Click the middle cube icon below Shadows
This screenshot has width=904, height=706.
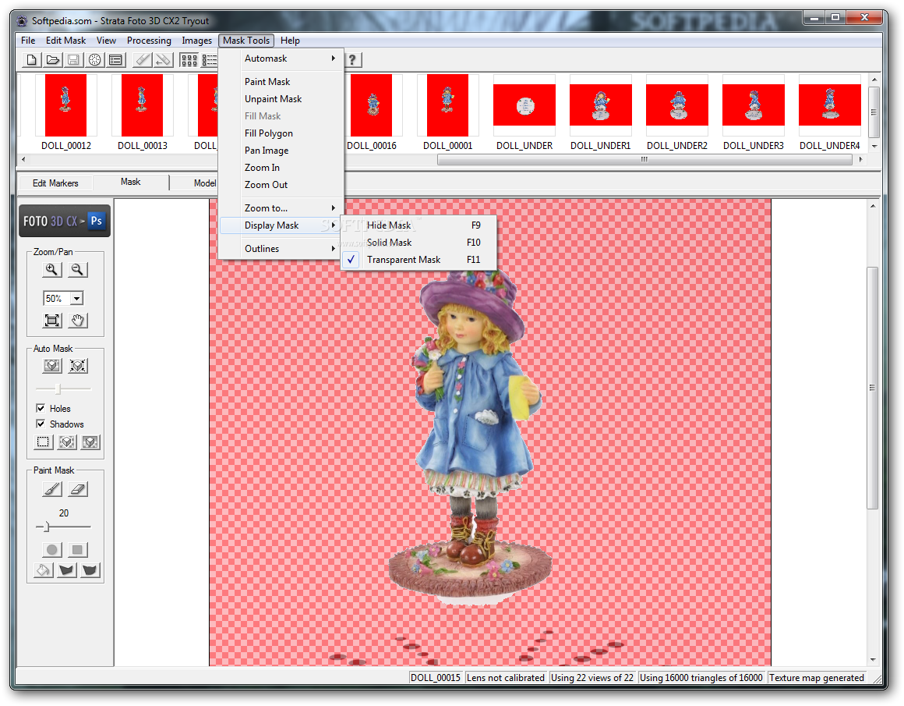point(67,442)
